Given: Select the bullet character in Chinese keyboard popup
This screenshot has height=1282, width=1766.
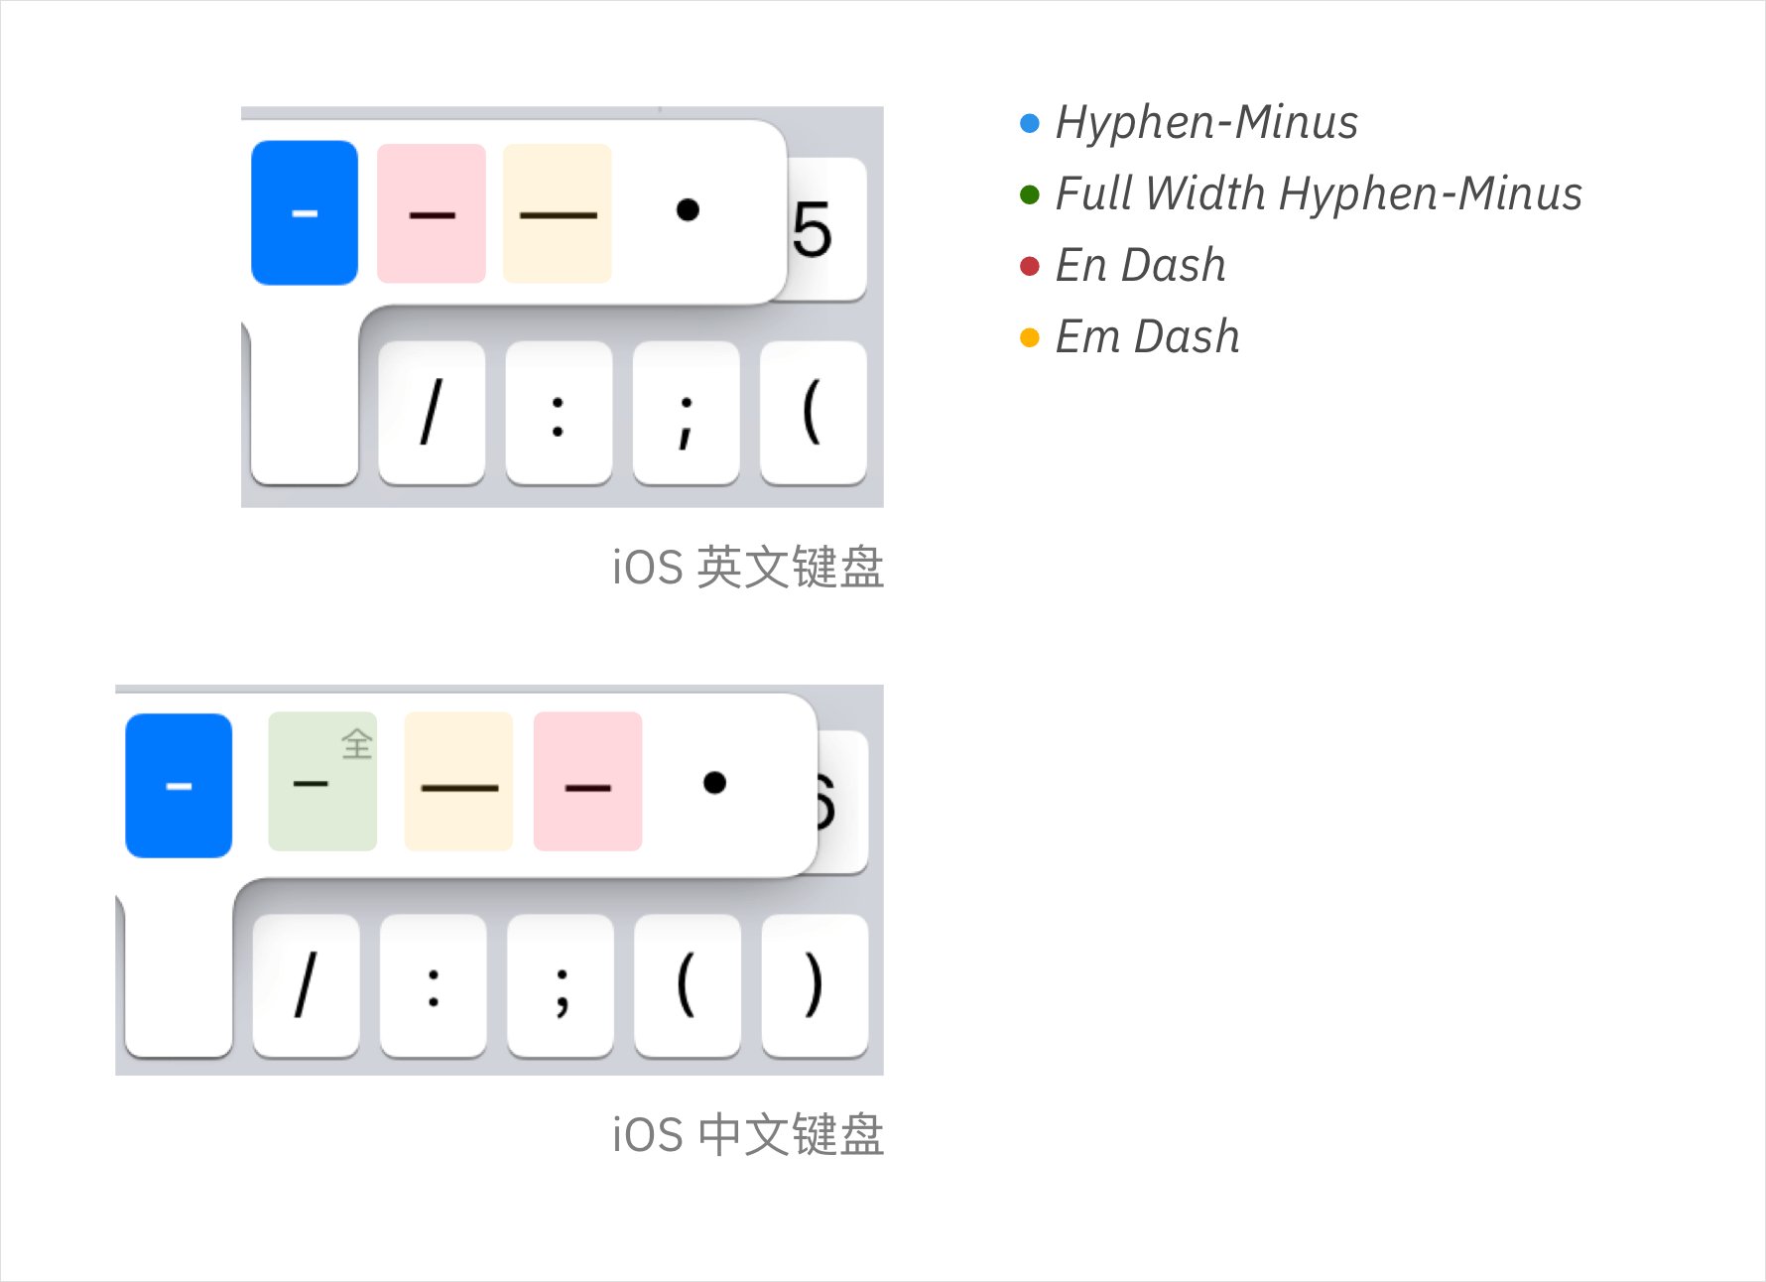Looking at the screenshot, I should [x=715, y=784].
